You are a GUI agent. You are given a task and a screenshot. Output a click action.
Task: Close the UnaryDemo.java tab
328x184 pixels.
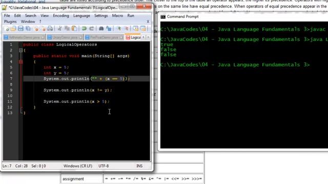click(80, 37)
